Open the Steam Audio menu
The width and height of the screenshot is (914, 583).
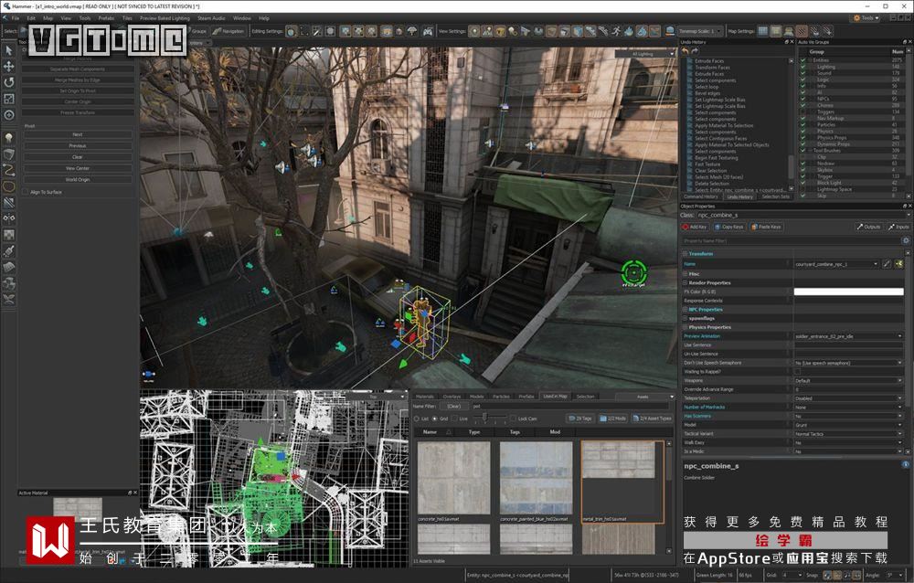tap(211, 18)
